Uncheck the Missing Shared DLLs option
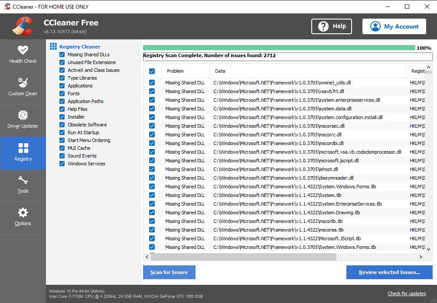The height and width of the screenshot is (303, 437). pos(62,55)
